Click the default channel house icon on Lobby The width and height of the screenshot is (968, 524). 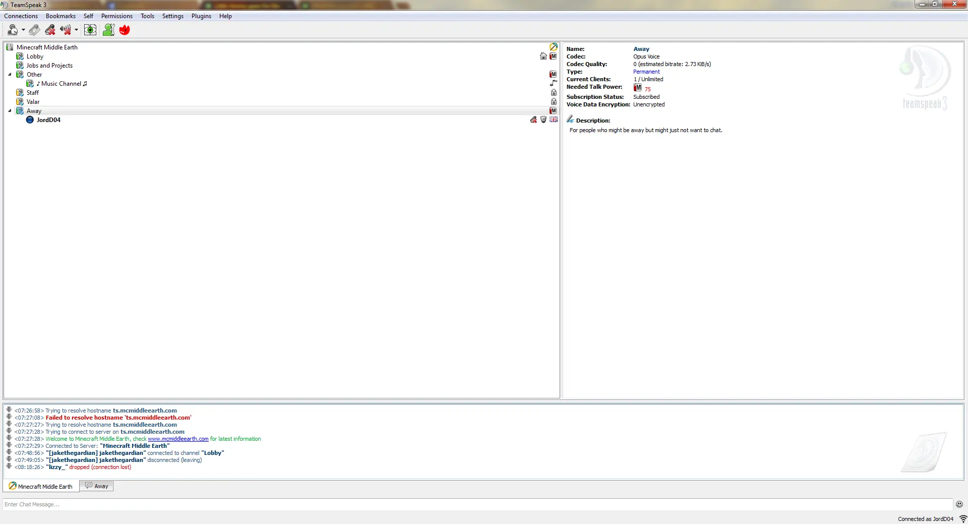click(x=543, y=56)
